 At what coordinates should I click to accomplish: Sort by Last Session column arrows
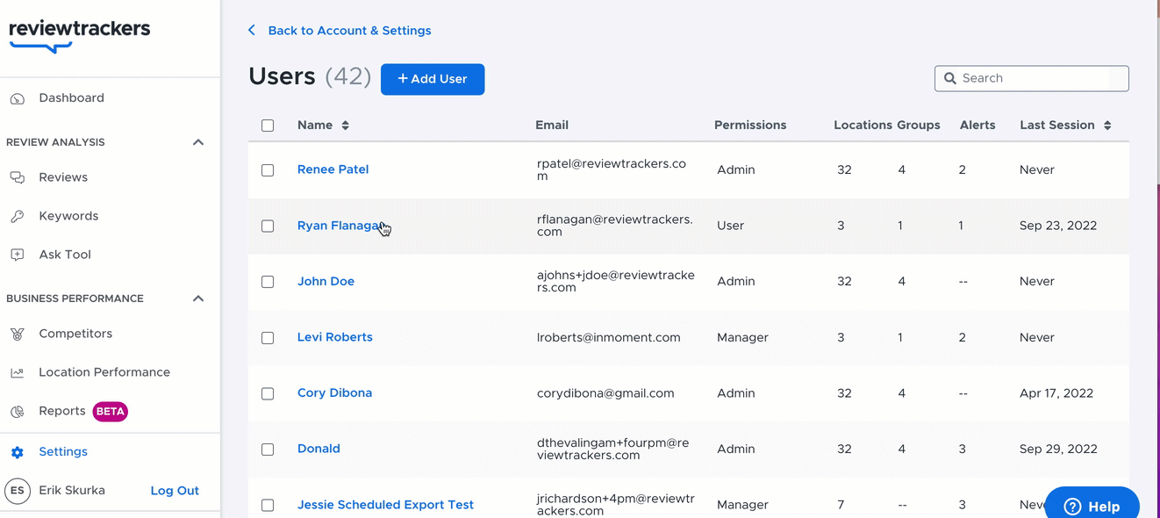pos(1107,126)
